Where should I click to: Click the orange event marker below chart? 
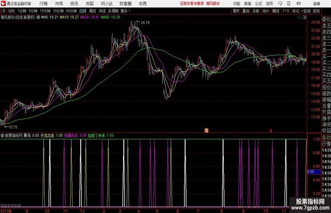click(x=207, y=130)
